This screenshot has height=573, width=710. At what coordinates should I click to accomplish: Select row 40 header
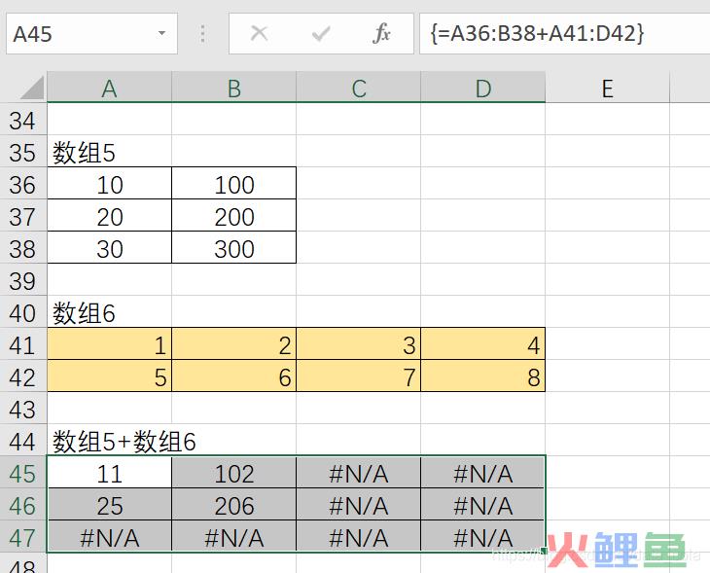pos(23,313)
